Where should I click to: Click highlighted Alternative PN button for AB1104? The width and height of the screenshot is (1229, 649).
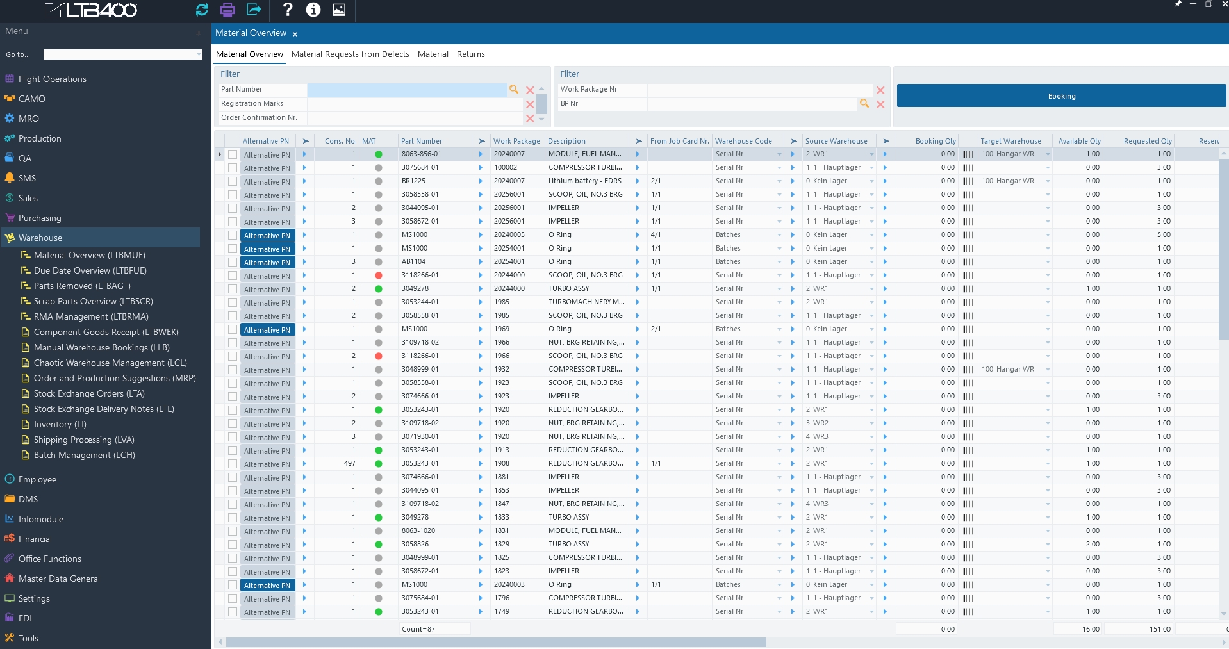[267, 263]
